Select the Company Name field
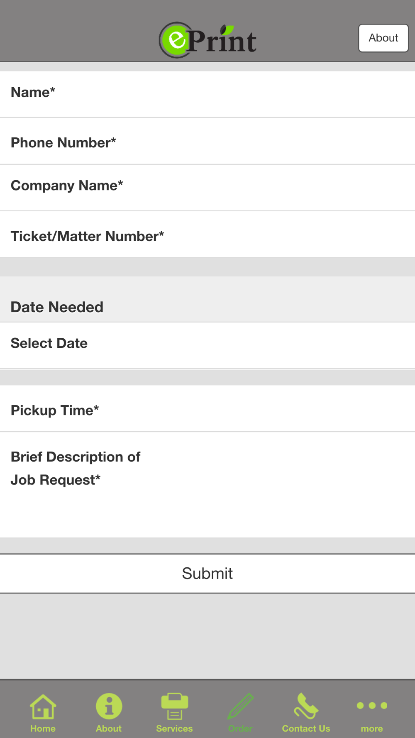 point(207,188)
